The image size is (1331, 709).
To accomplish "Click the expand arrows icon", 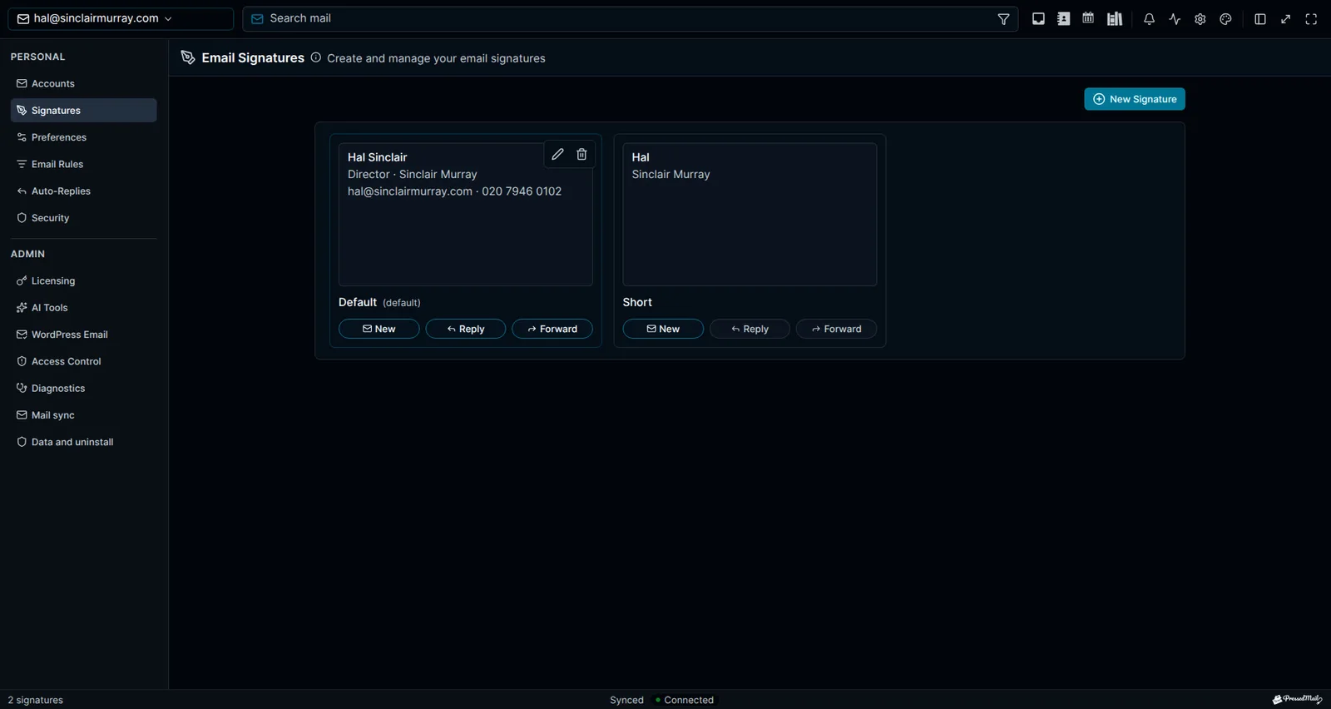I will coord(1286,19).
